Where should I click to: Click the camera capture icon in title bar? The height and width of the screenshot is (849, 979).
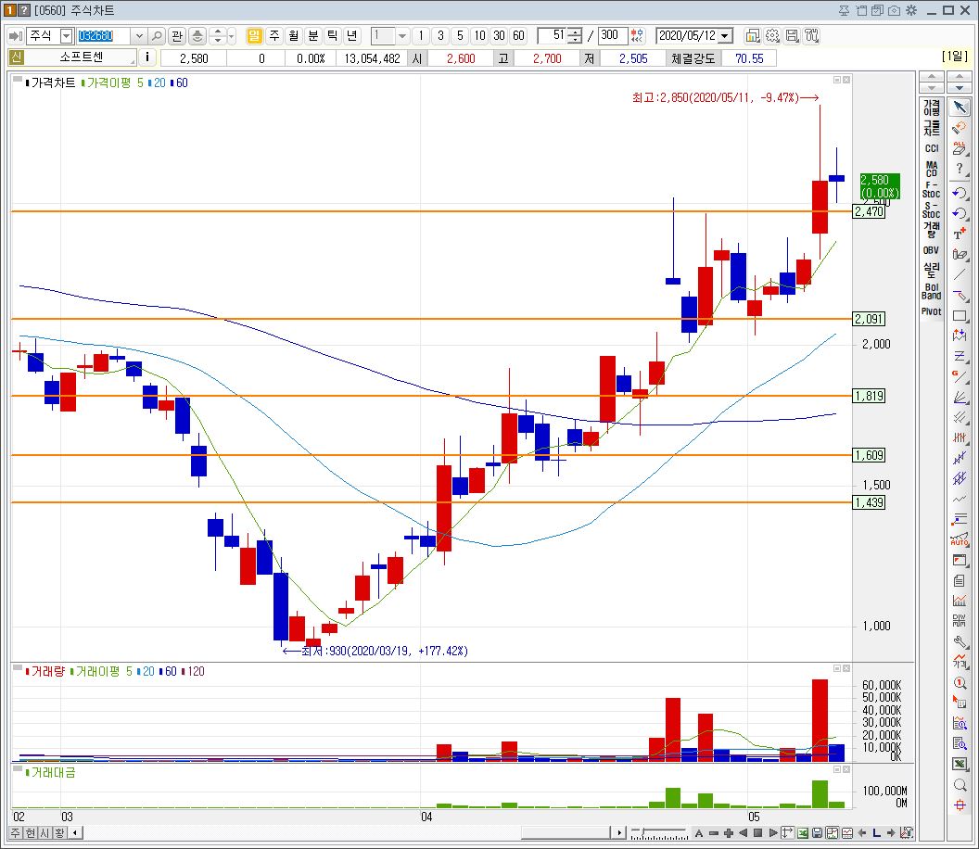pyautogui.click(x=895, y=10)
